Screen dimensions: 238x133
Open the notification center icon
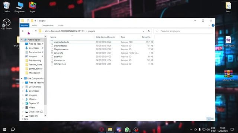pyautogui.click(x=232, y=129)
